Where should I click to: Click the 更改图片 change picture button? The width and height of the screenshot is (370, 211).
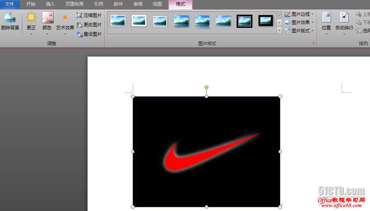click(x=89, y=25)
